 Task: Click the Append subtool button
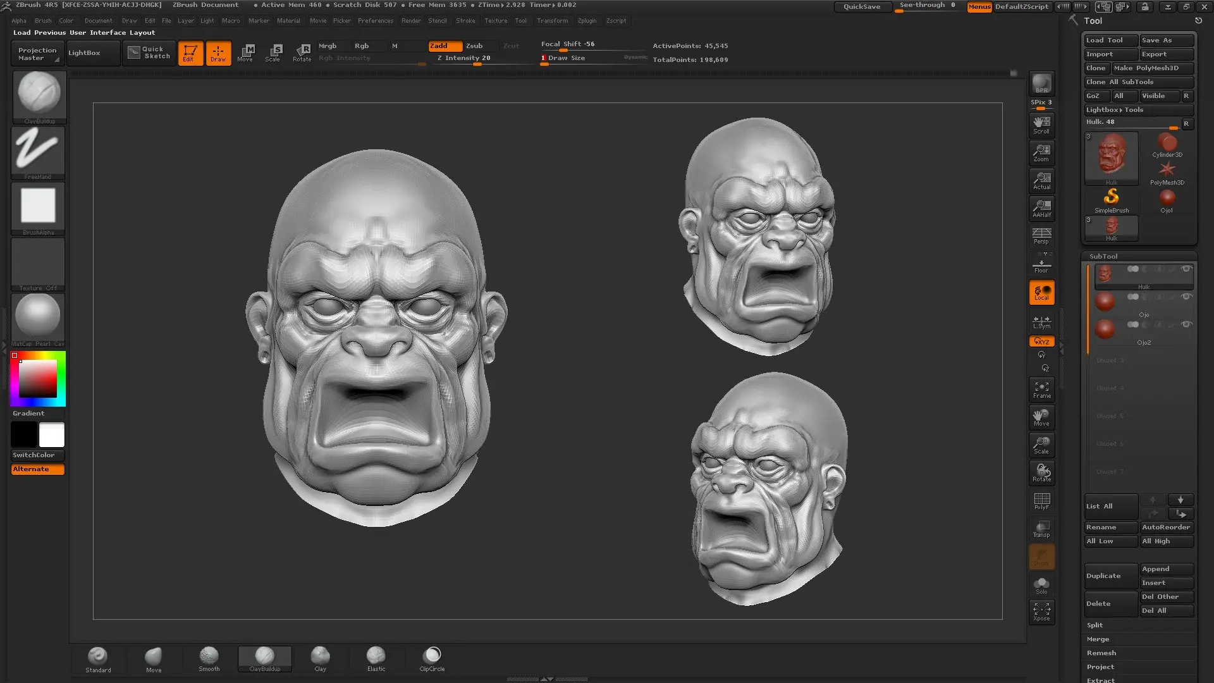[x=1167, y=569]
